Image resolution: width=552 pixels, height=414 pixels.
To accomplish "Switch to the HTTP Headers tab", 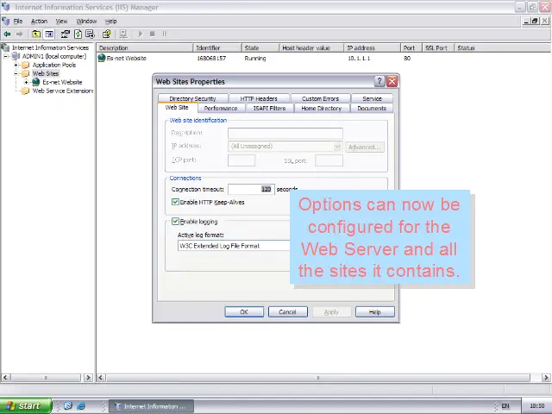I will 259,98.
